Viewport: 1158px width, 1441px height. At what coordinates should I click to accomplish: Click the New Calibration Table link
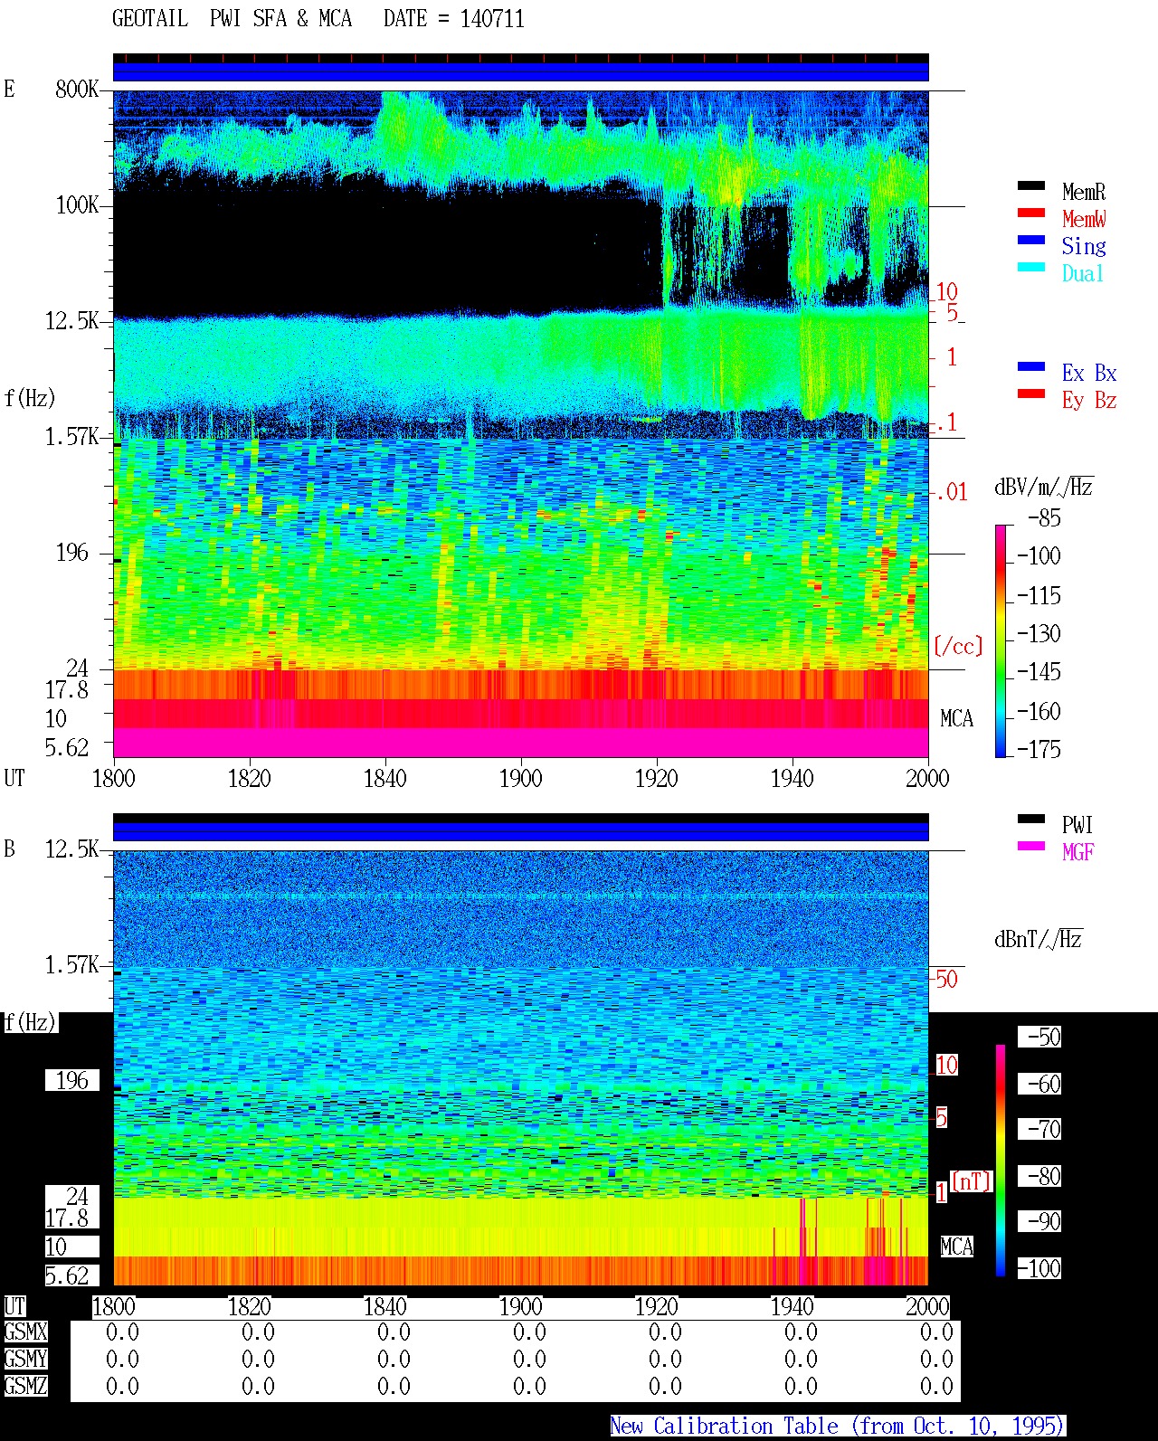(x=837, y=1427)
